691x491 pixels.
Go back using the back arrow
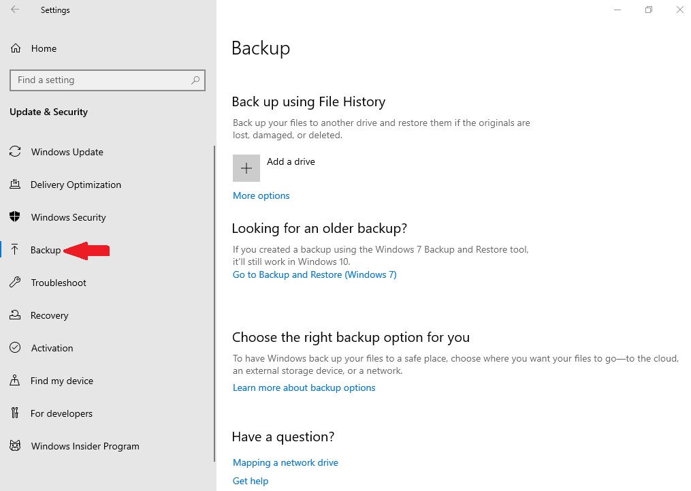click(15, 10)
